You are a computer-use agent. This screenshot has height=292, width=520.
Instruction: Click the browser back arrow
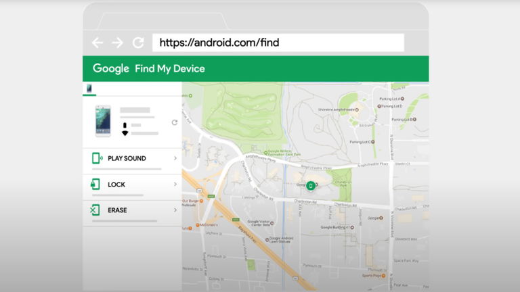point(97,43)
